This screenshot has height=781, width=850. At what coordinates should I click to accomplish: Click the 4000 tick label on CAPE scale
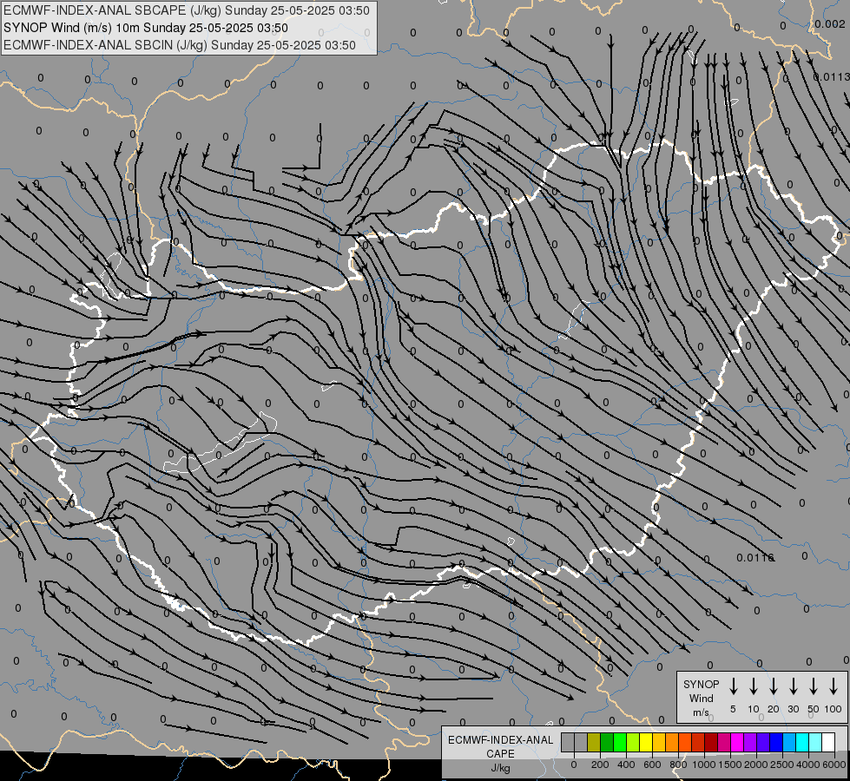[808, 765]
